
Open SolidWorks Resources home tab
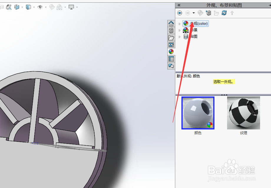[171, 24]
